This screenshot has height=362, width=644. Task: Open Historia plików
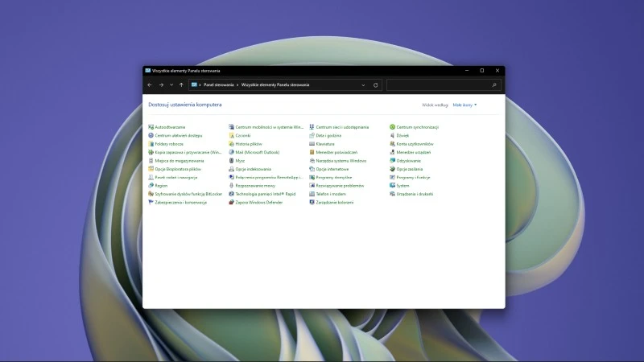(x=246, y=144)
